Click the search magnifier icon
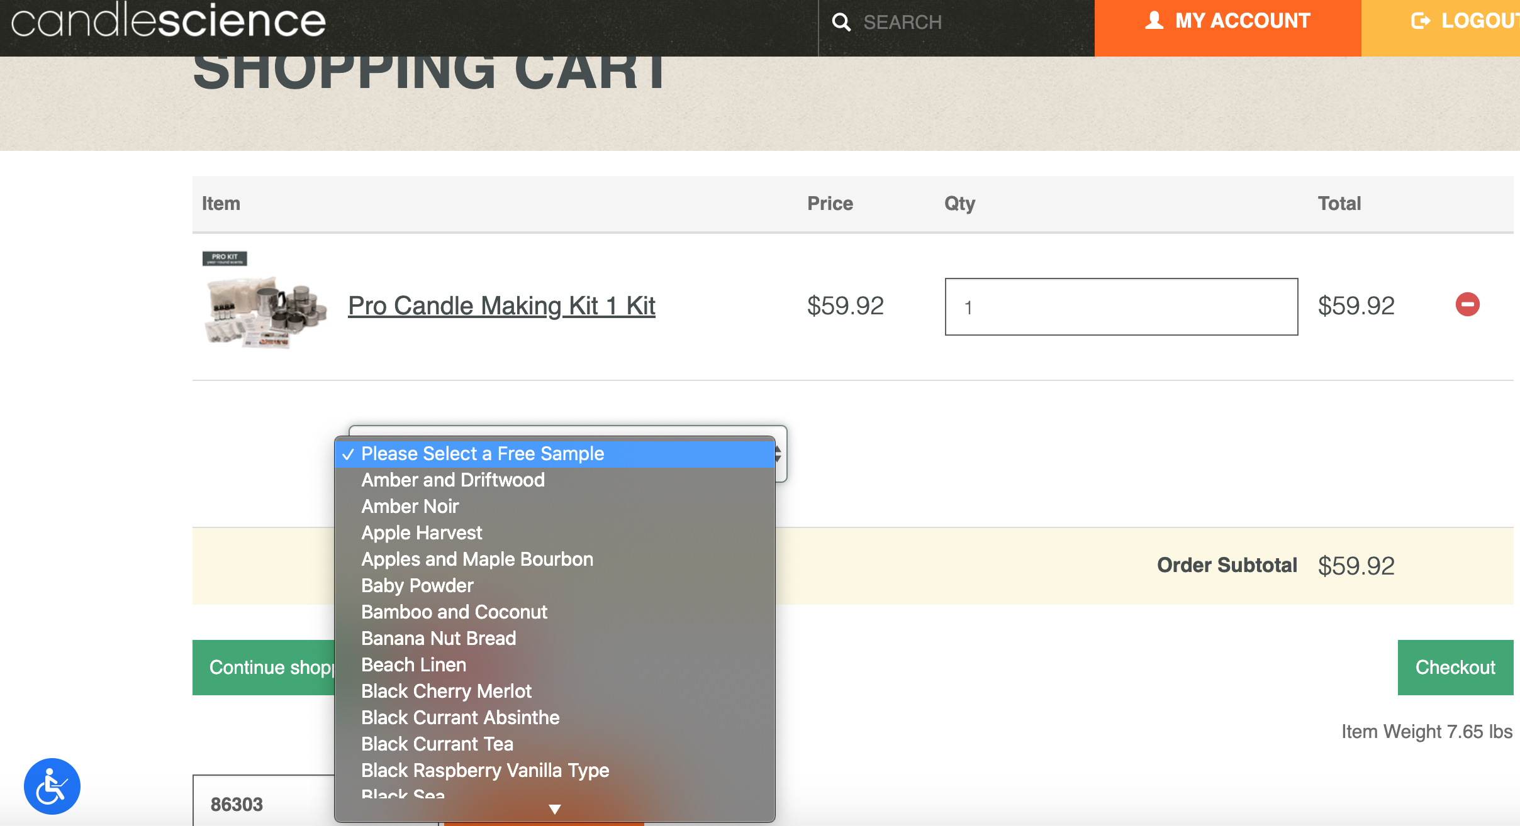The width and height of the screenshot is (1520, 826). 841,23
